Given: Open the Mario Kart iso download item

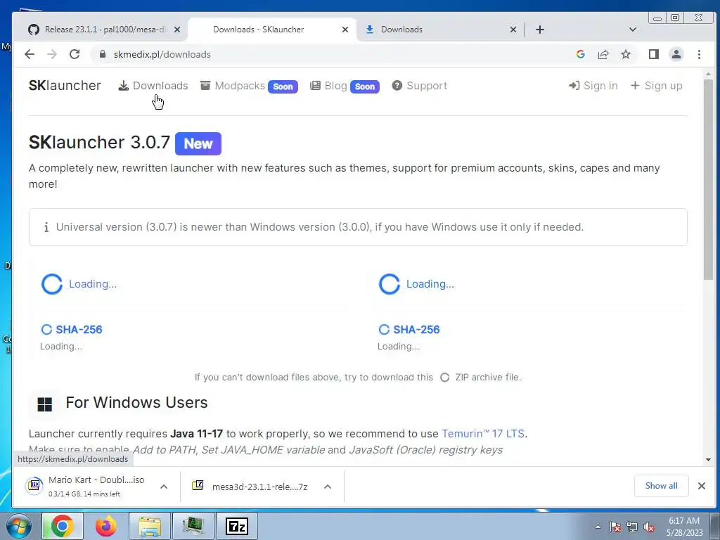Looking at the screenshot, I should click(x=87, y=486).
